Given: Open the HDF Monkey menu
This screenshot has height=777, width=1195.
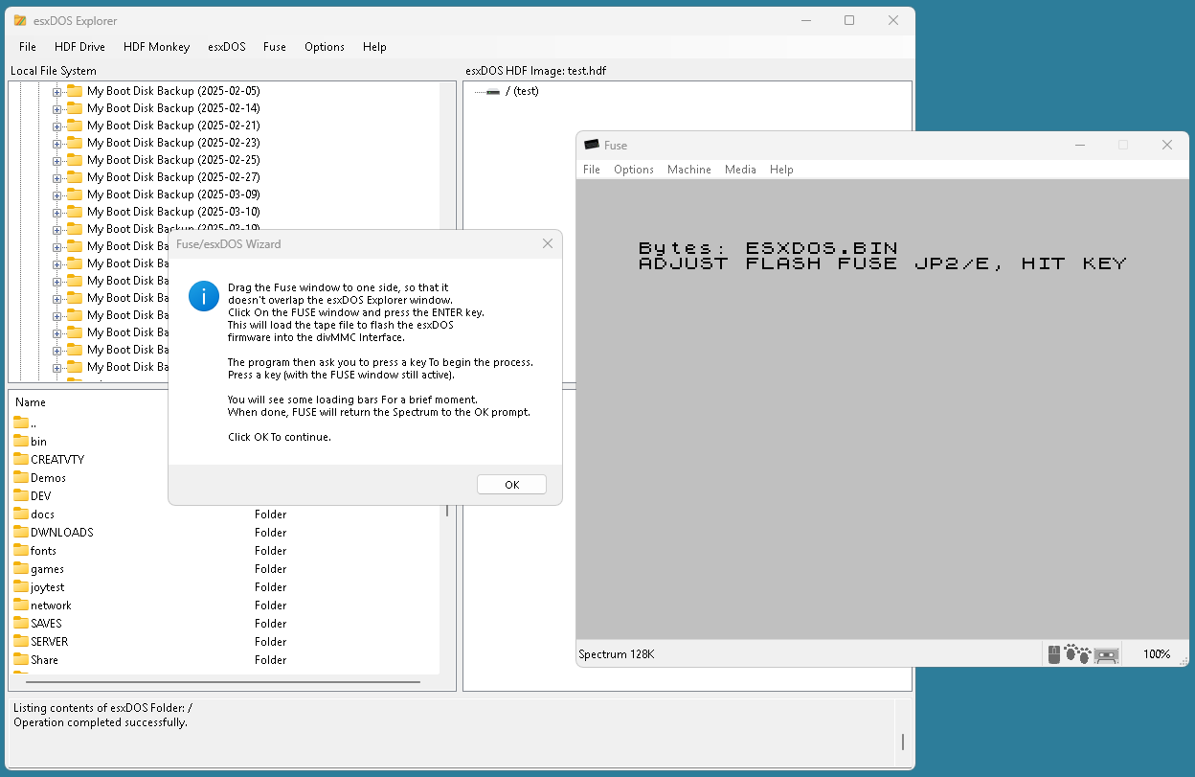Looking at the screenshot, I should coord(157,47).
